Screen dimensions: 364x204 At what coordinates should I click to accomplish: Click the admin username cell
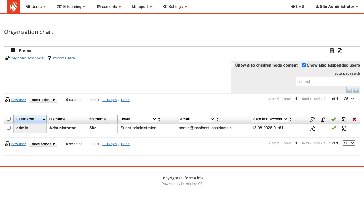coord(30,128)
